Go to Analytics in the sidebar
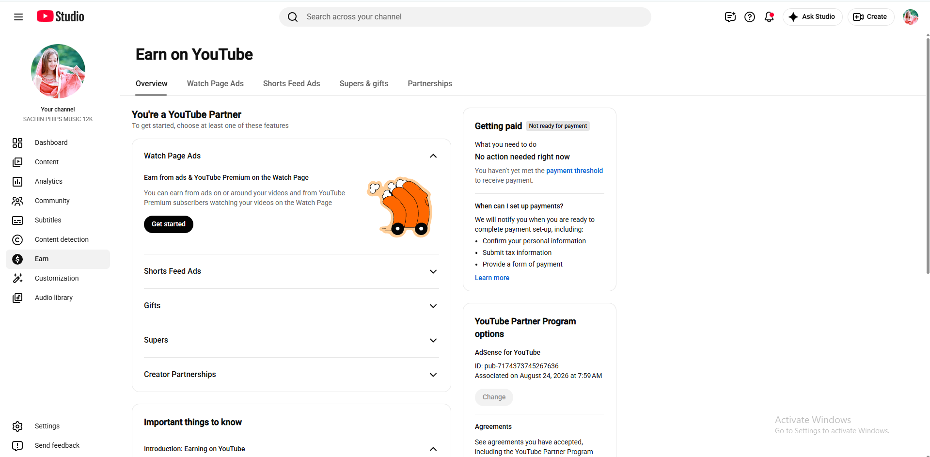 click(58, 181)
